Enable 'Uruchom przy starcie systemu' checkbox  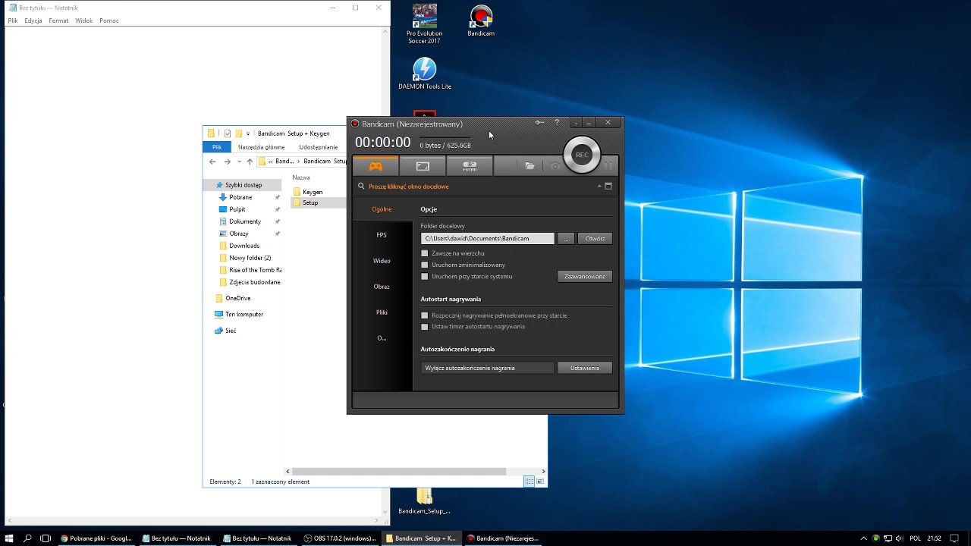(425, 276)
